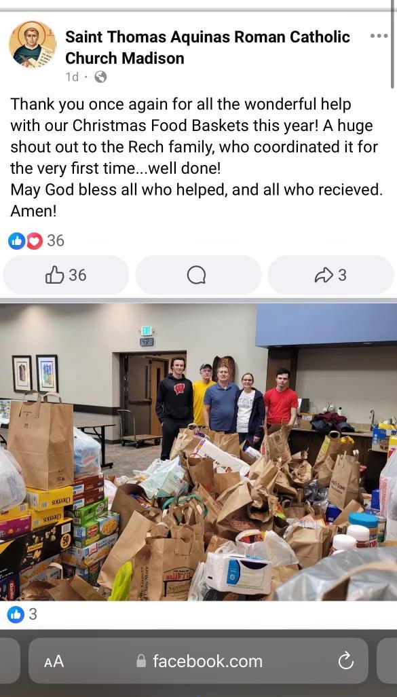This screenshot has height=697, width=397.
Task: Switch to the adjacent tab on right edge
Action: (x=387, y=661)
